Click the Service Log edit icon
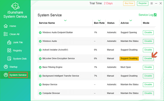164x101 pixels. (x=155, y=15)
